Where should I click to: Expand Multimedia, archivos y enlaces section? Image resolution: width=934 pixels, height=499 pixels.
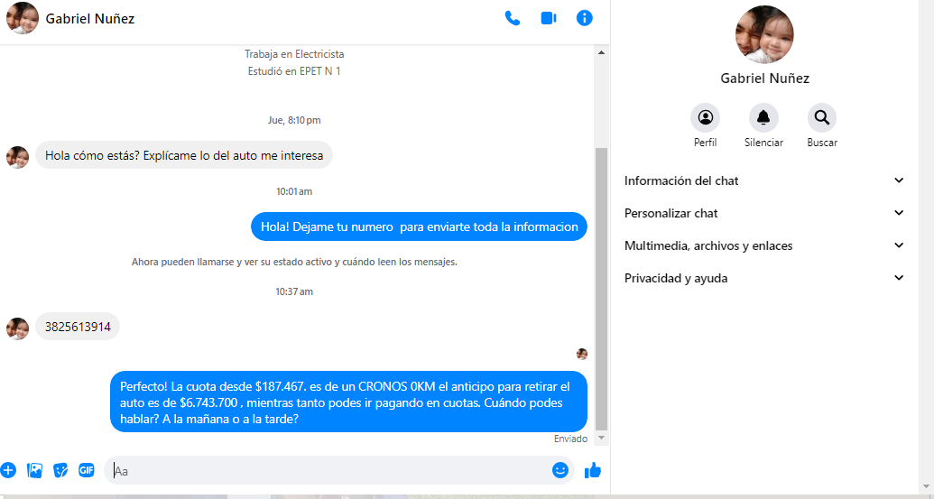764,245
